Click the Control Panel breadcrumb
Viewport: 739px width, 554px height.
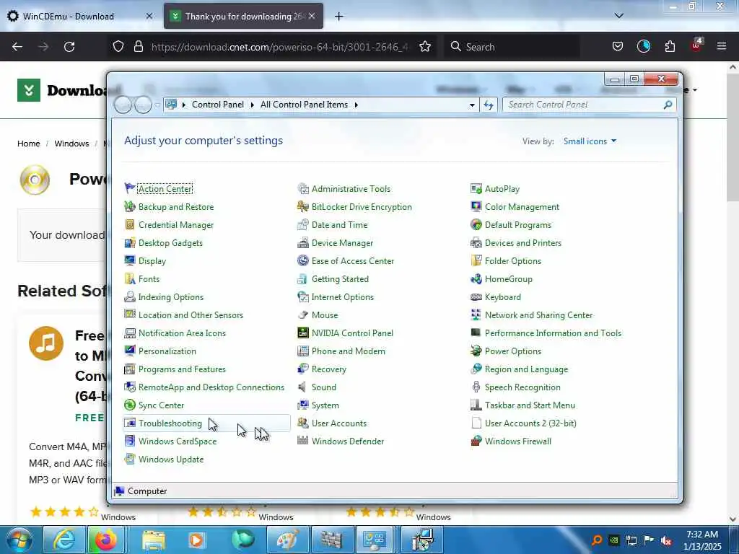(218, 105)
